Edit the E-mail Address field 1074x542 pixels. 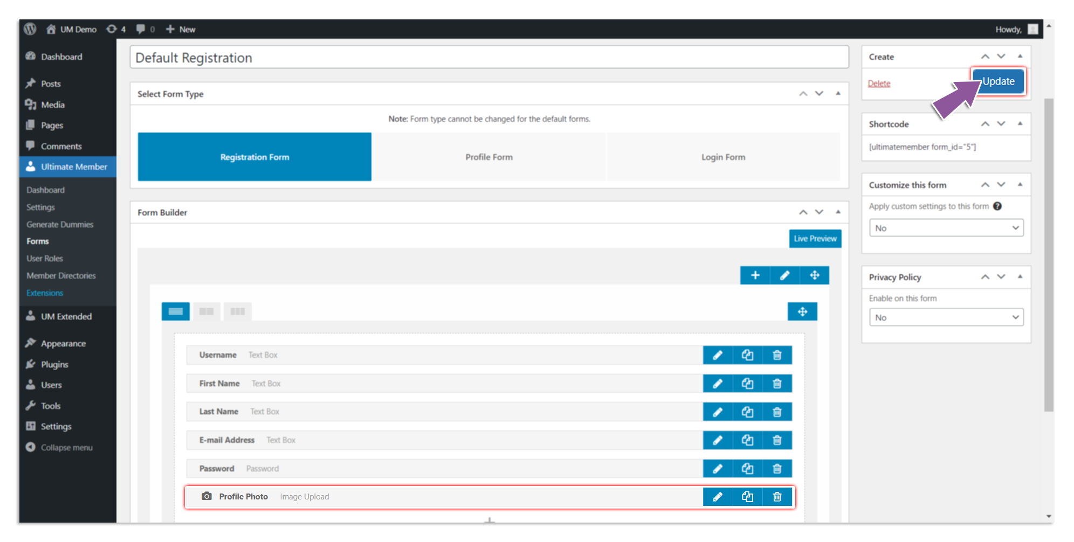(718, 440)
